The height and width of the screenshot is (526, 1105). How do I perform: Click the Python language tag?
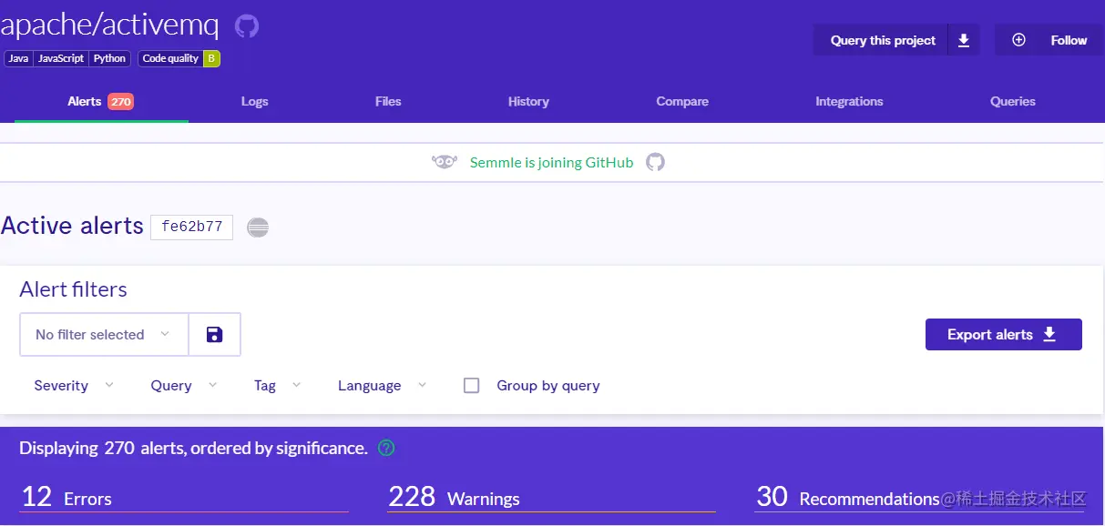pos(109,58)
